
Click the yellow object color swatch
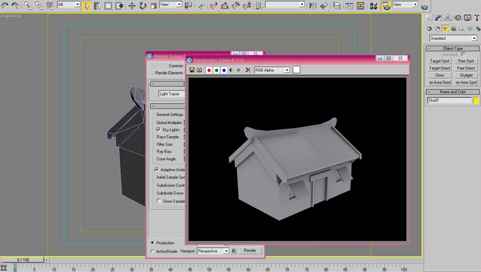(476, 100)
